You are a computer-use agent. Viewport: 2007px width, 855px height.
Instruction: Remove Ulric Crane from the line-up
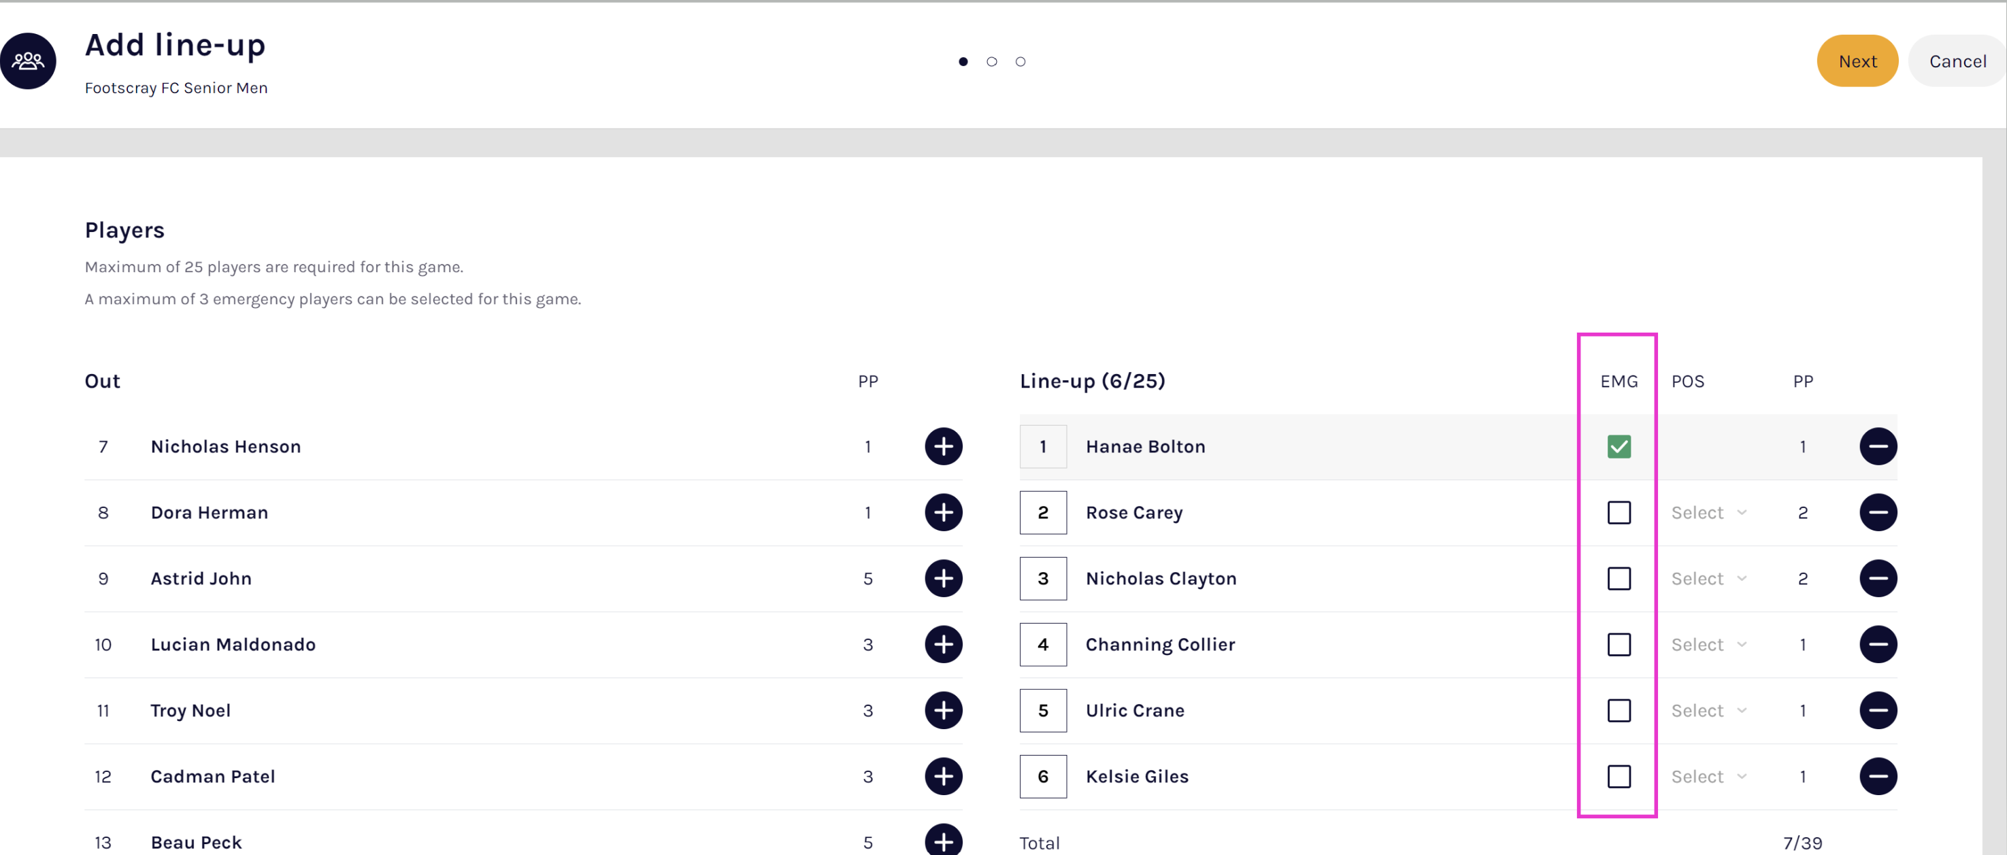[x=1878, y=710]
